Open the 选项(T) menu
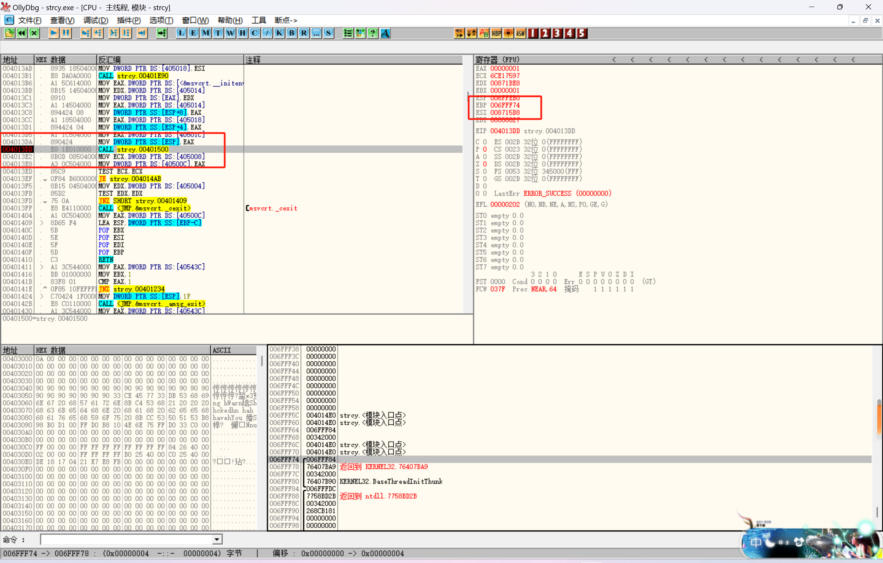The width and height of the screenshot is (883, 563). [x=161, y=21]
